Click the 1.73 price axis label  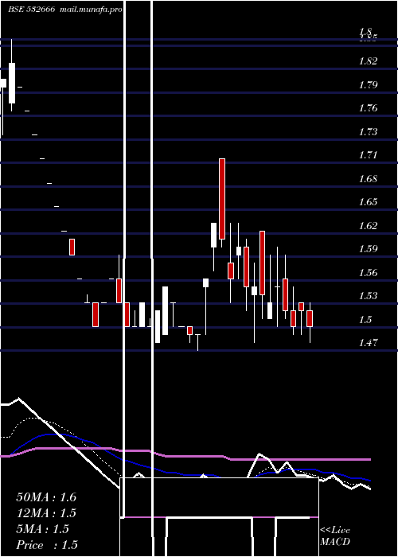click(368, 132)
